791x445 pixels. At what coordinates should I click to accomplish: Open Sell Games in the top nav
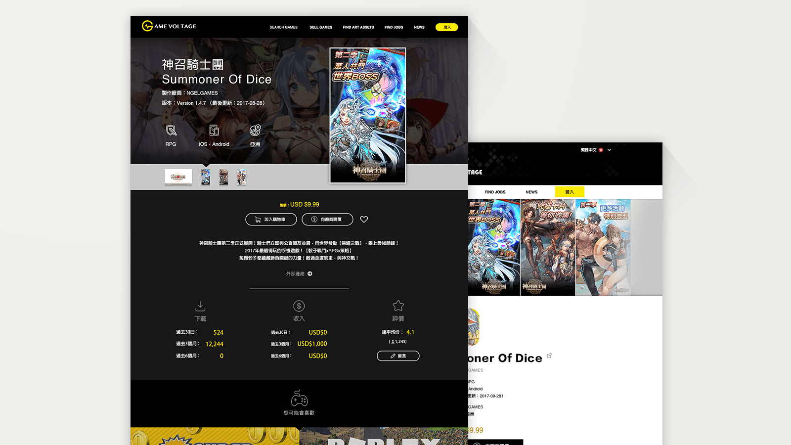coord(321,27)
